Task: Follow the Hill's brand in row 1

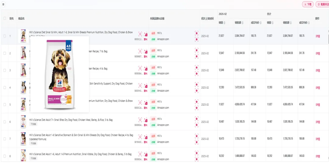Action: 196,33
